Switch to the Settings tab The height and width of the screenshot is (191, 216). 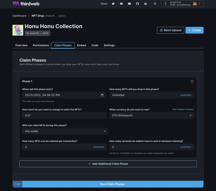(x=109, y=45)
